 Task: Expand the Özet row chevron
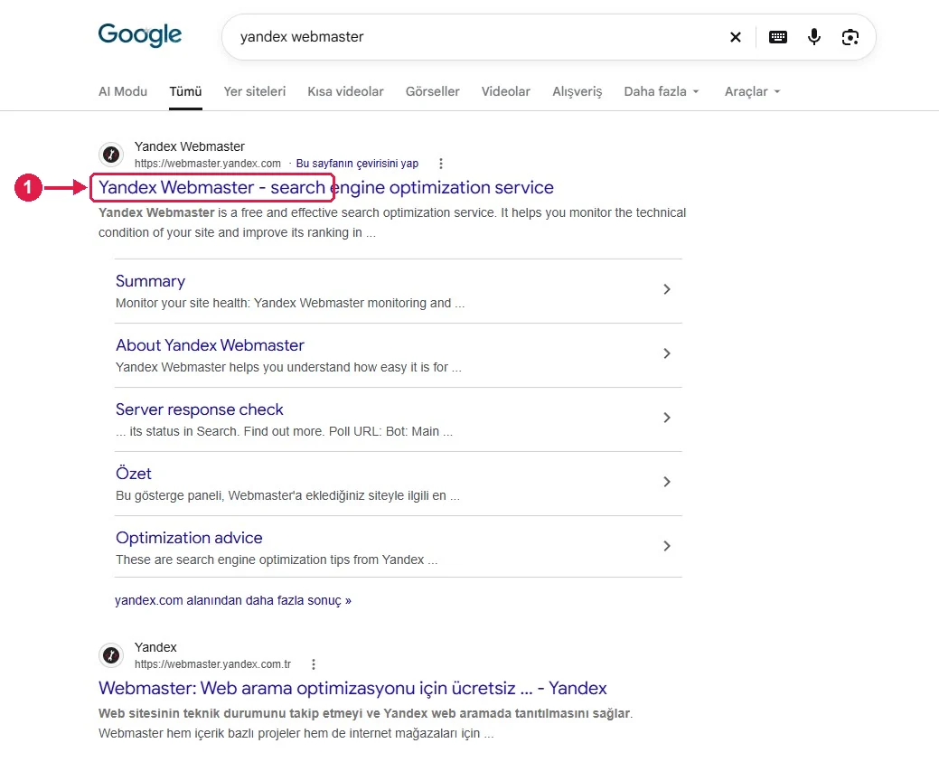pos(667,482)
